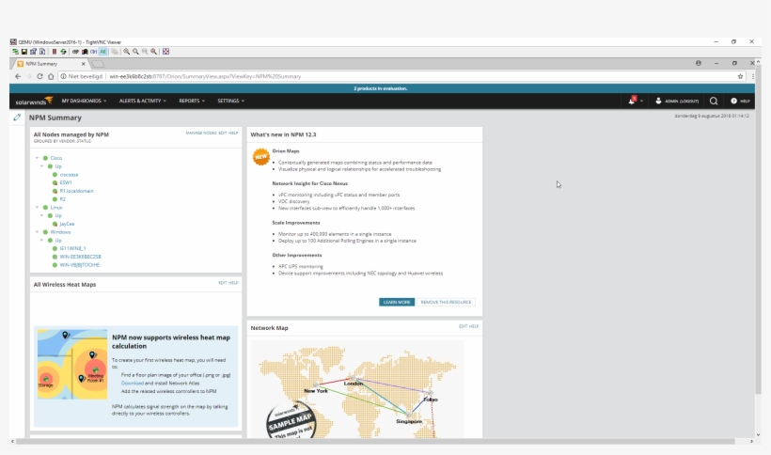Viewport: 771px width, 455px height.
Task: Click the Admin (Logout) link
Action: point(677,101)
